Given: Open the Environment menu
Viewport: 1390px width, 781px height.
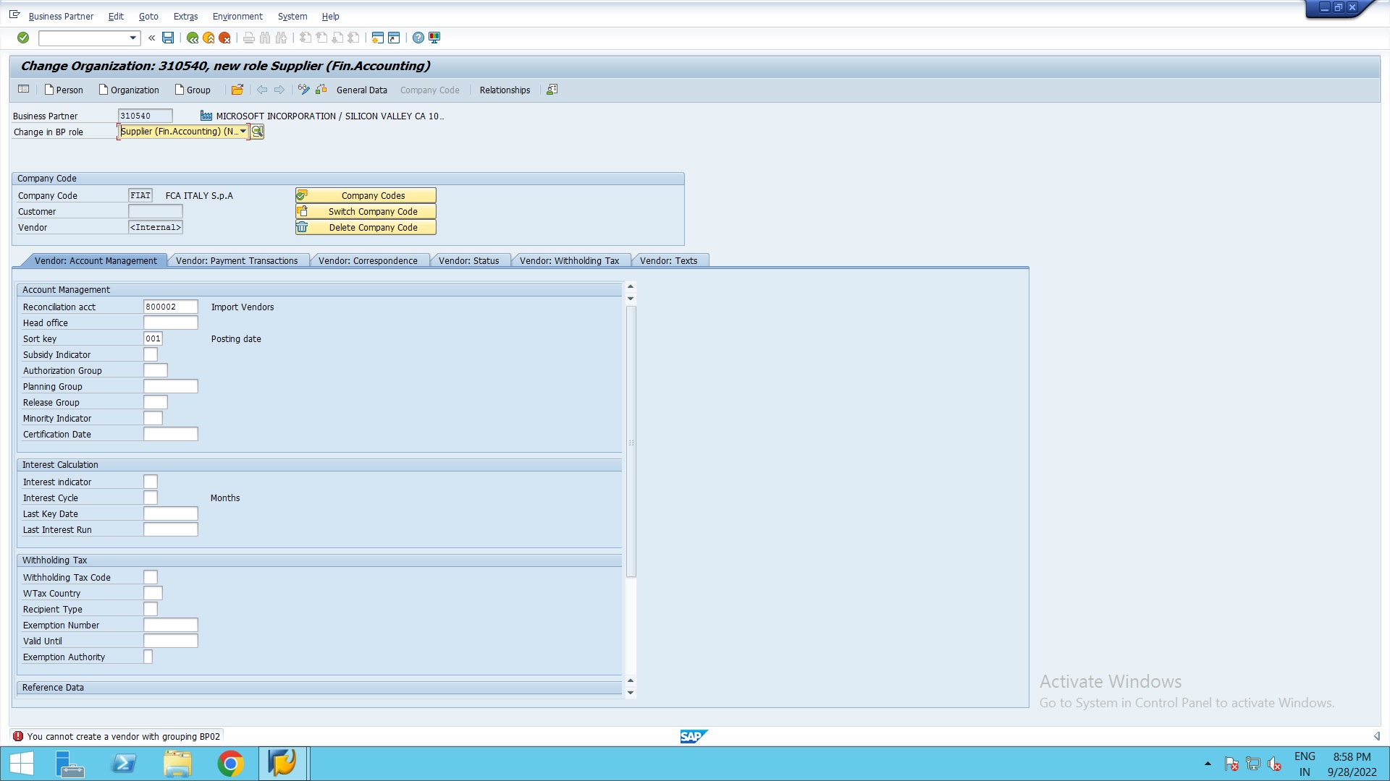Looking at the screenshot, I should point(237,16).
